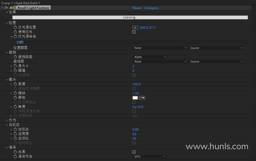This screenshot has width=256, height=161.
Task: Expand the 行为 group
Action: tap(7, 120)
